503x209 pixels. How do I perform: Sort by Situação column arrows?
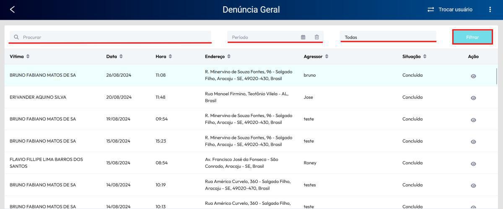425,56
